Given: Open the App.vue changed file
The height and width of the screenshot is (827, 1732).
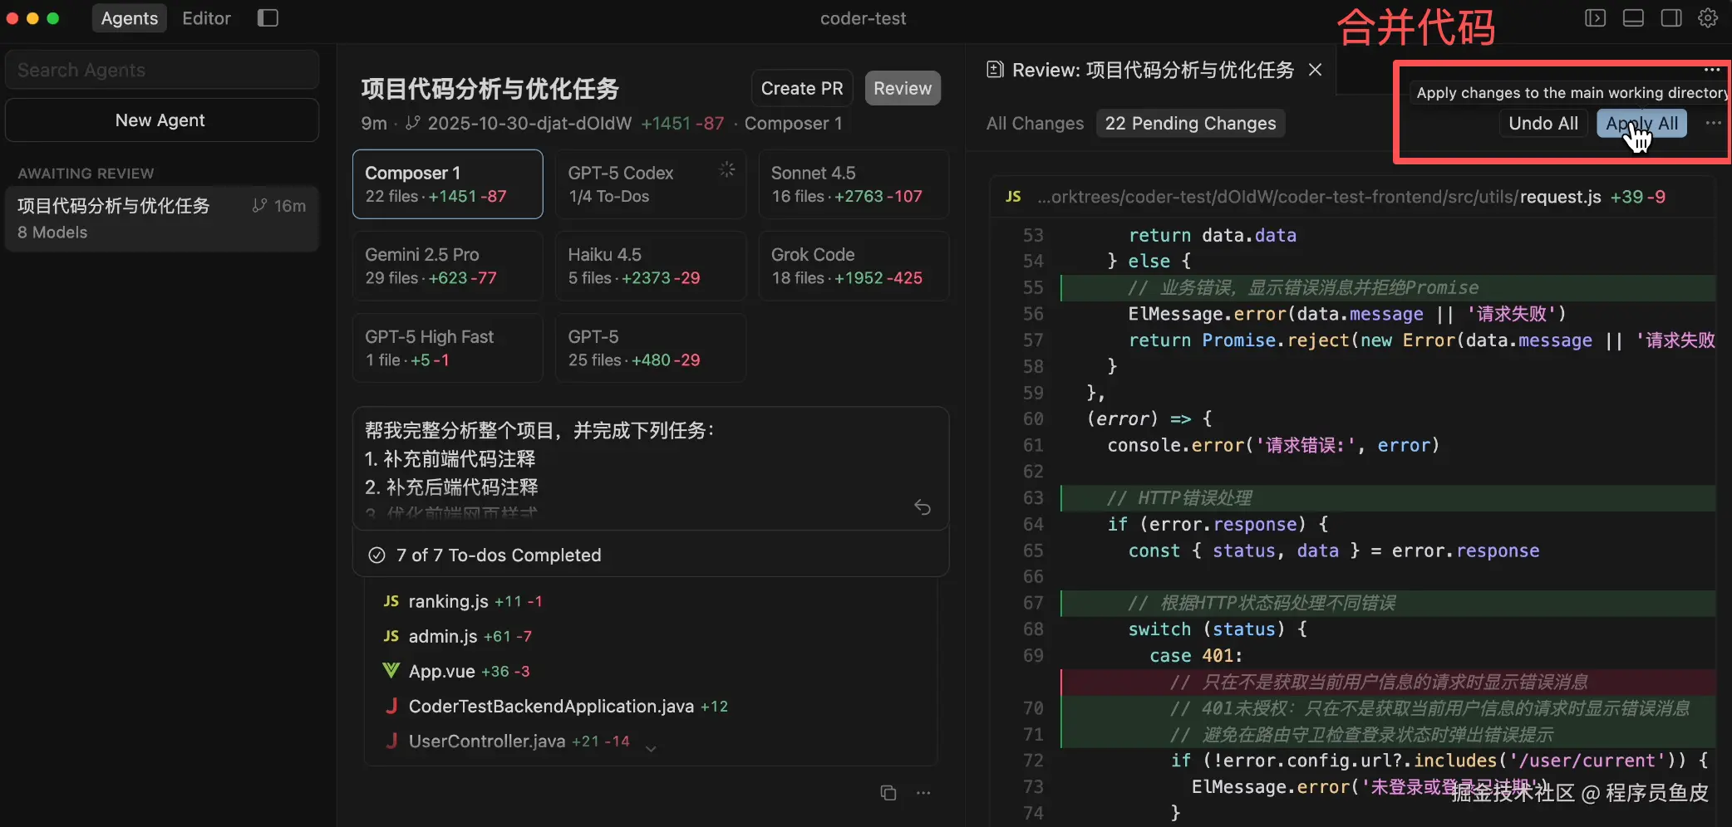Looking at the screenshot, I should click(x=441, y=671).
